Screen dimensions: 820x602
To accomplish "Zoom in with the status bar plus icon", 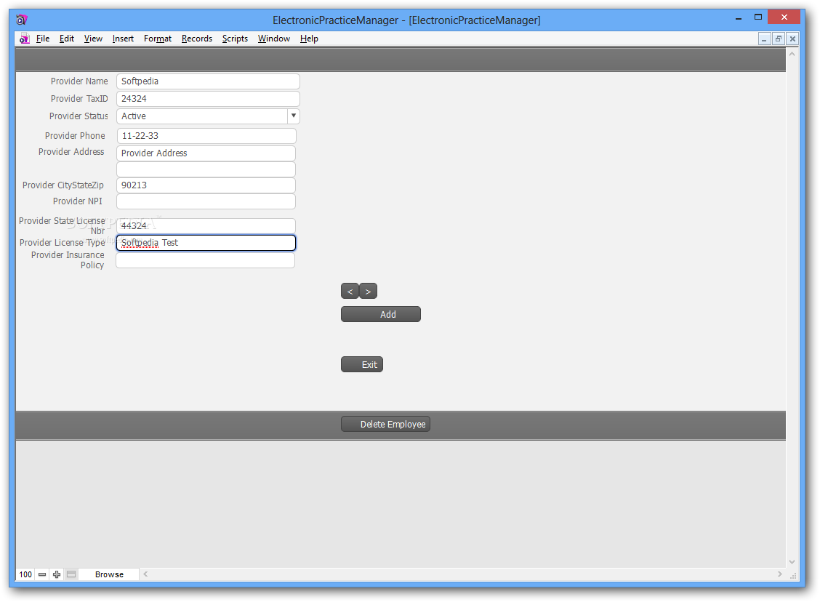I will pyautogui.click(x=57, y=574).
